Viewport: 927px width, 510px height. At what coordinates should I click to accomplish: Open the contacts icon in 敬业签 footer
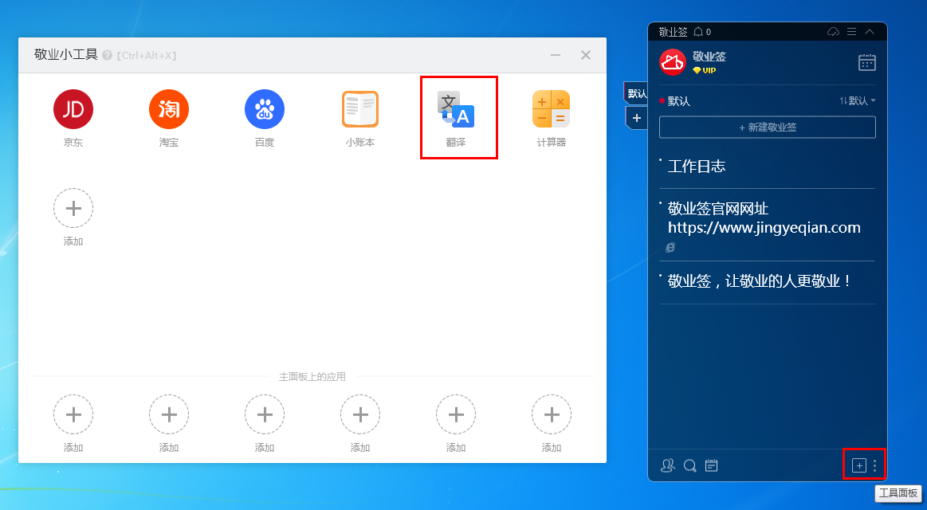(667, 465)
